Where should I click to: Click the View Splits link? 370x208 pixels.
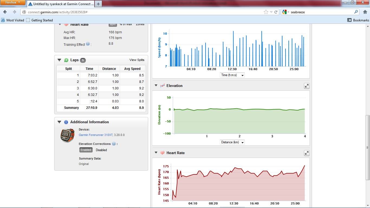[137, 60]
